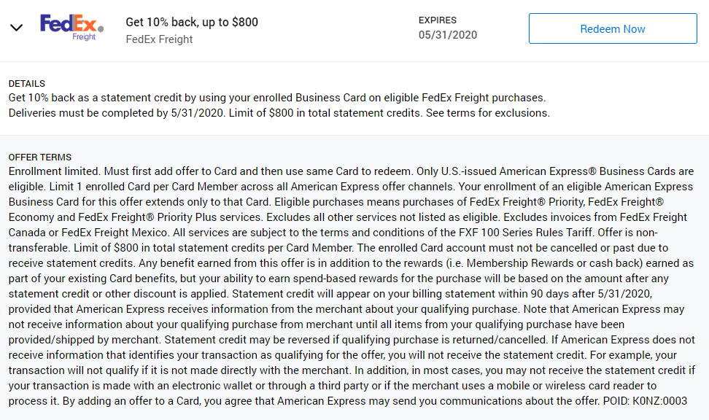Click the OFFER TERMS heading
This screenshot has width=709, height=420.
pos(40,157)
